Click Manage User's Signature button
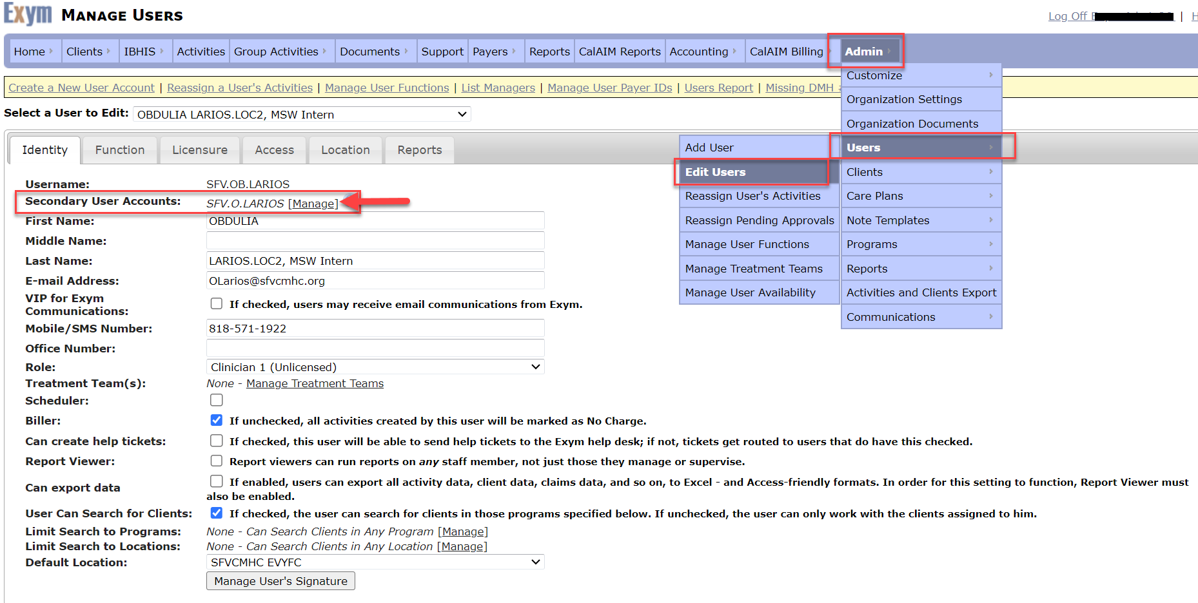 coord(280,581)
